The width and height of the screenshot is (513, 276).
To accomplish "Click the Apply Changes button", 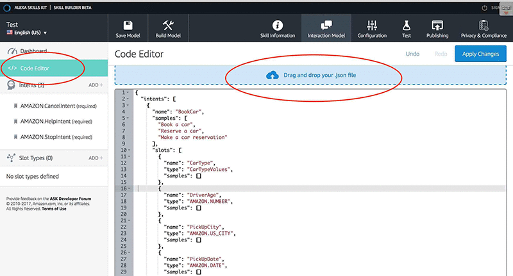I will pyautogui.click(x=480, y=54).
